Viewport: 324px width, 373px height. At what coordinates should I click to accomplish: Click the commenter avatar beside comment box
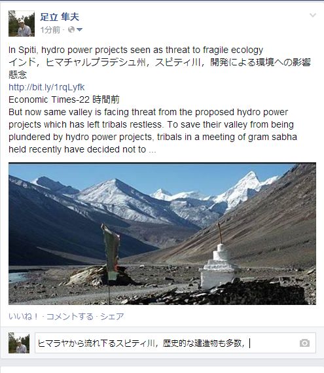[x=19, y=343]
